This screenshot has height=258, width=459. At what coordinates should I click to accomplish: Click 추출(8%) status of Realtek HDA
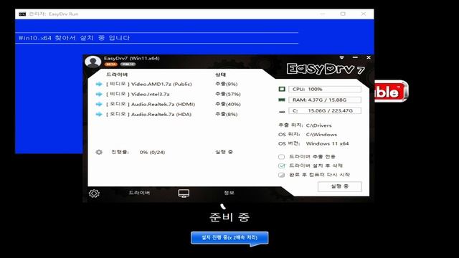pos(227,115)
